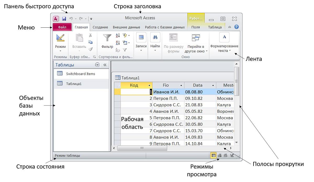Viewport: 314px width, 182px height.
Task: Open the Fio column filter arrow
Action: (181, 85)
